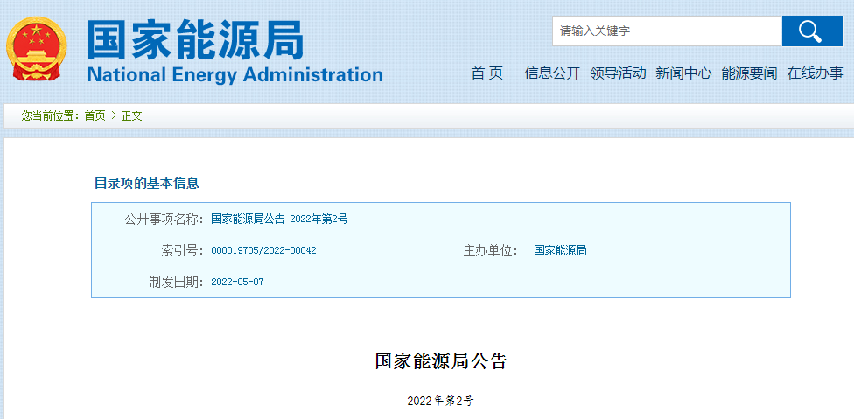Click the 目录项的基本信息 section heading

146,183
